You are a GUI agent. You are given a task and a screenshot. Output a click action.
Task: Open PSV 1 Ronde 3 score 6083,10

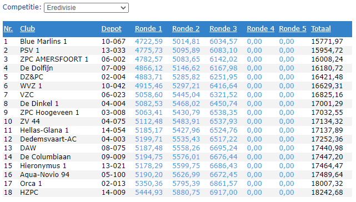[x=223, y=50]
